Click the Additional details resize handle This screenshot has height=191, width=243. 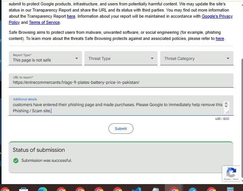pyautogui.click(x=227, y=111)
